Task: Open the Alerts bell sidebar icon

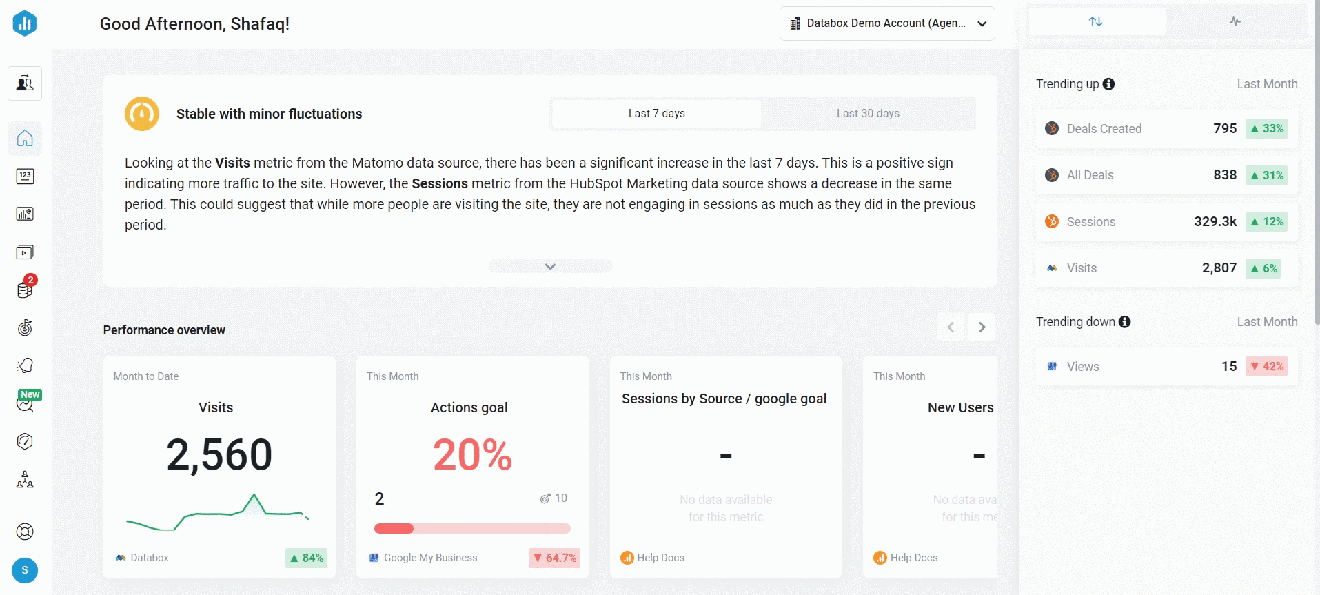Action: [x=25, y=365]
